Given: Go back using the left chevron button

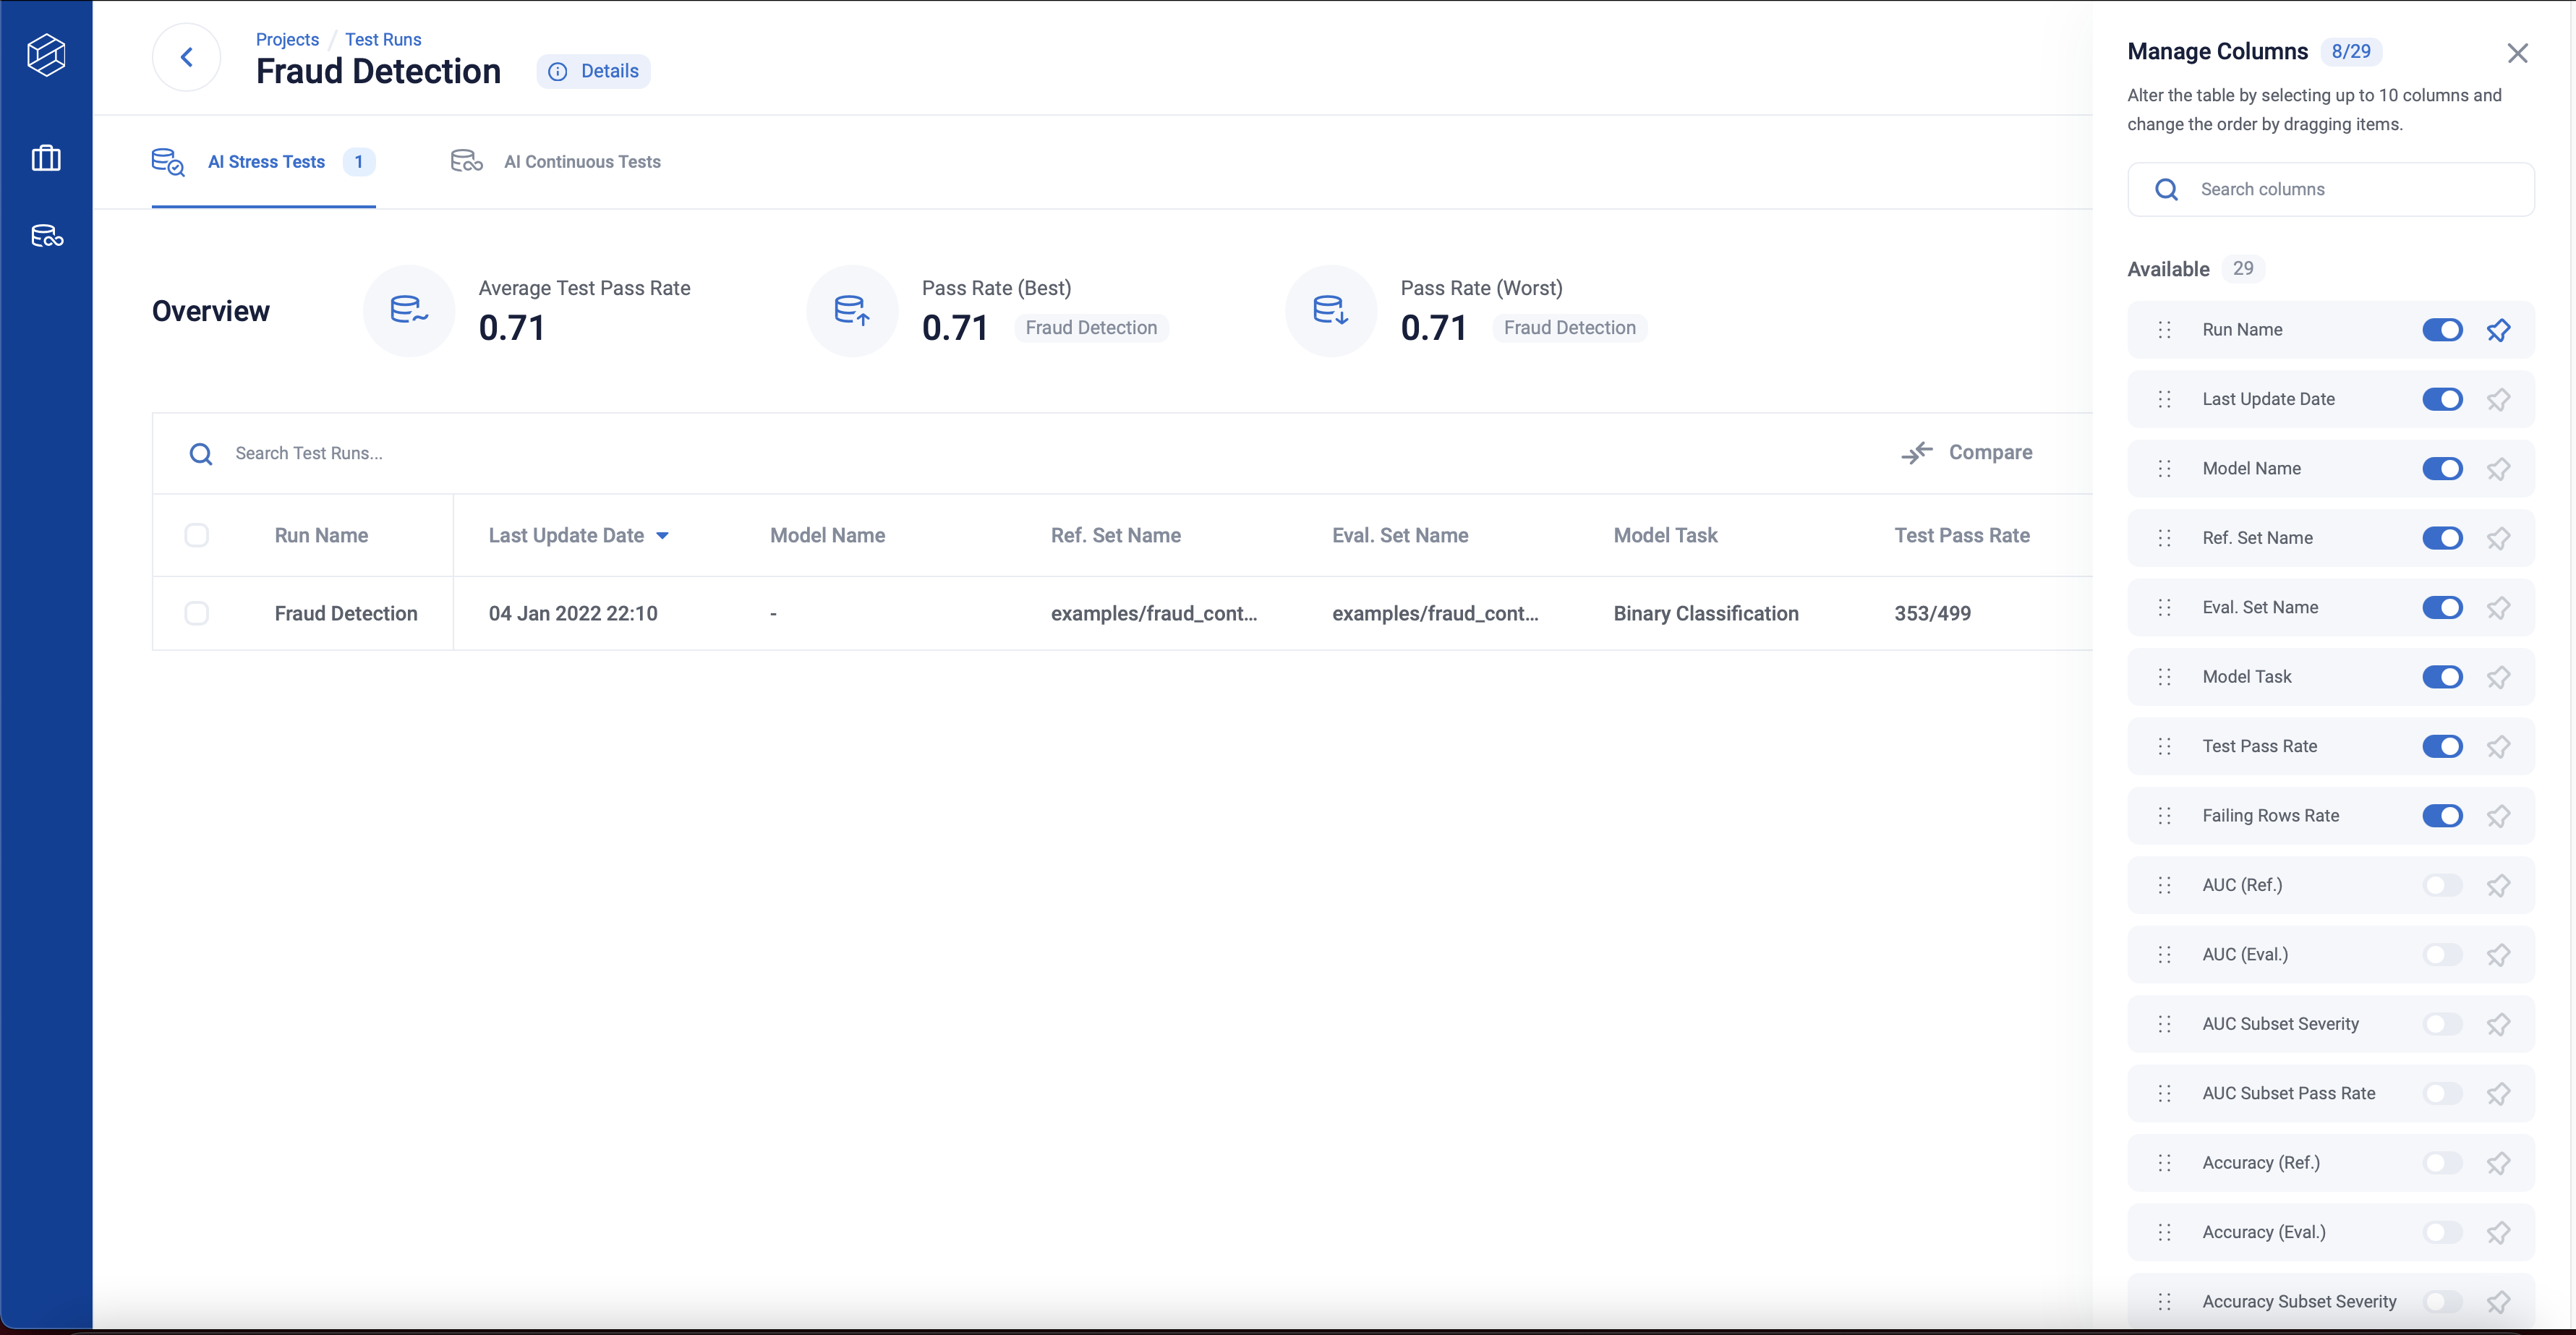Looking at the screenshot, I should (x=186, y=57).
